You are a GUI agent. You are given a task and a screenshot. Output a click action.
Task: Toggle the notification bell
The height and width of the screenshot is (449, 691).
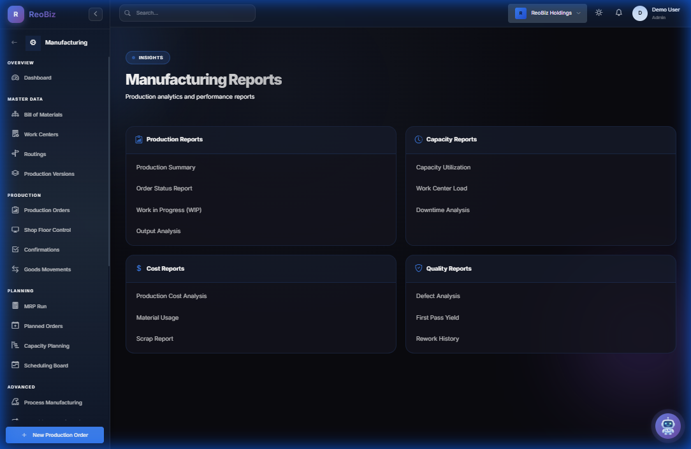618,12
